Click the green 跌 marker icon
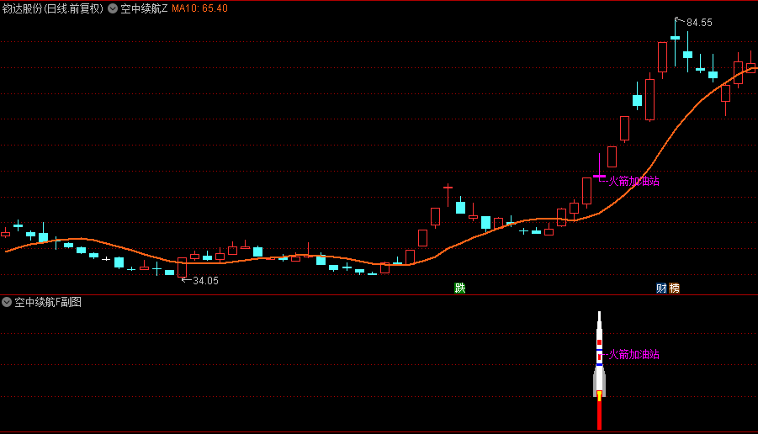The width and height of the screenshot is (758, 434). point(459,288)
